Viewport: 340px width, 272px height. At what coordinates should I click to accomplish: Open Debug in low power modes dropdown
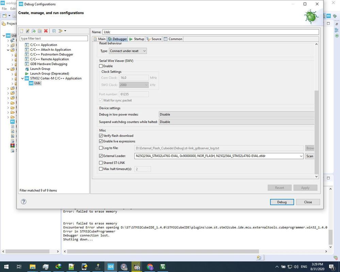tap(237, 114)
